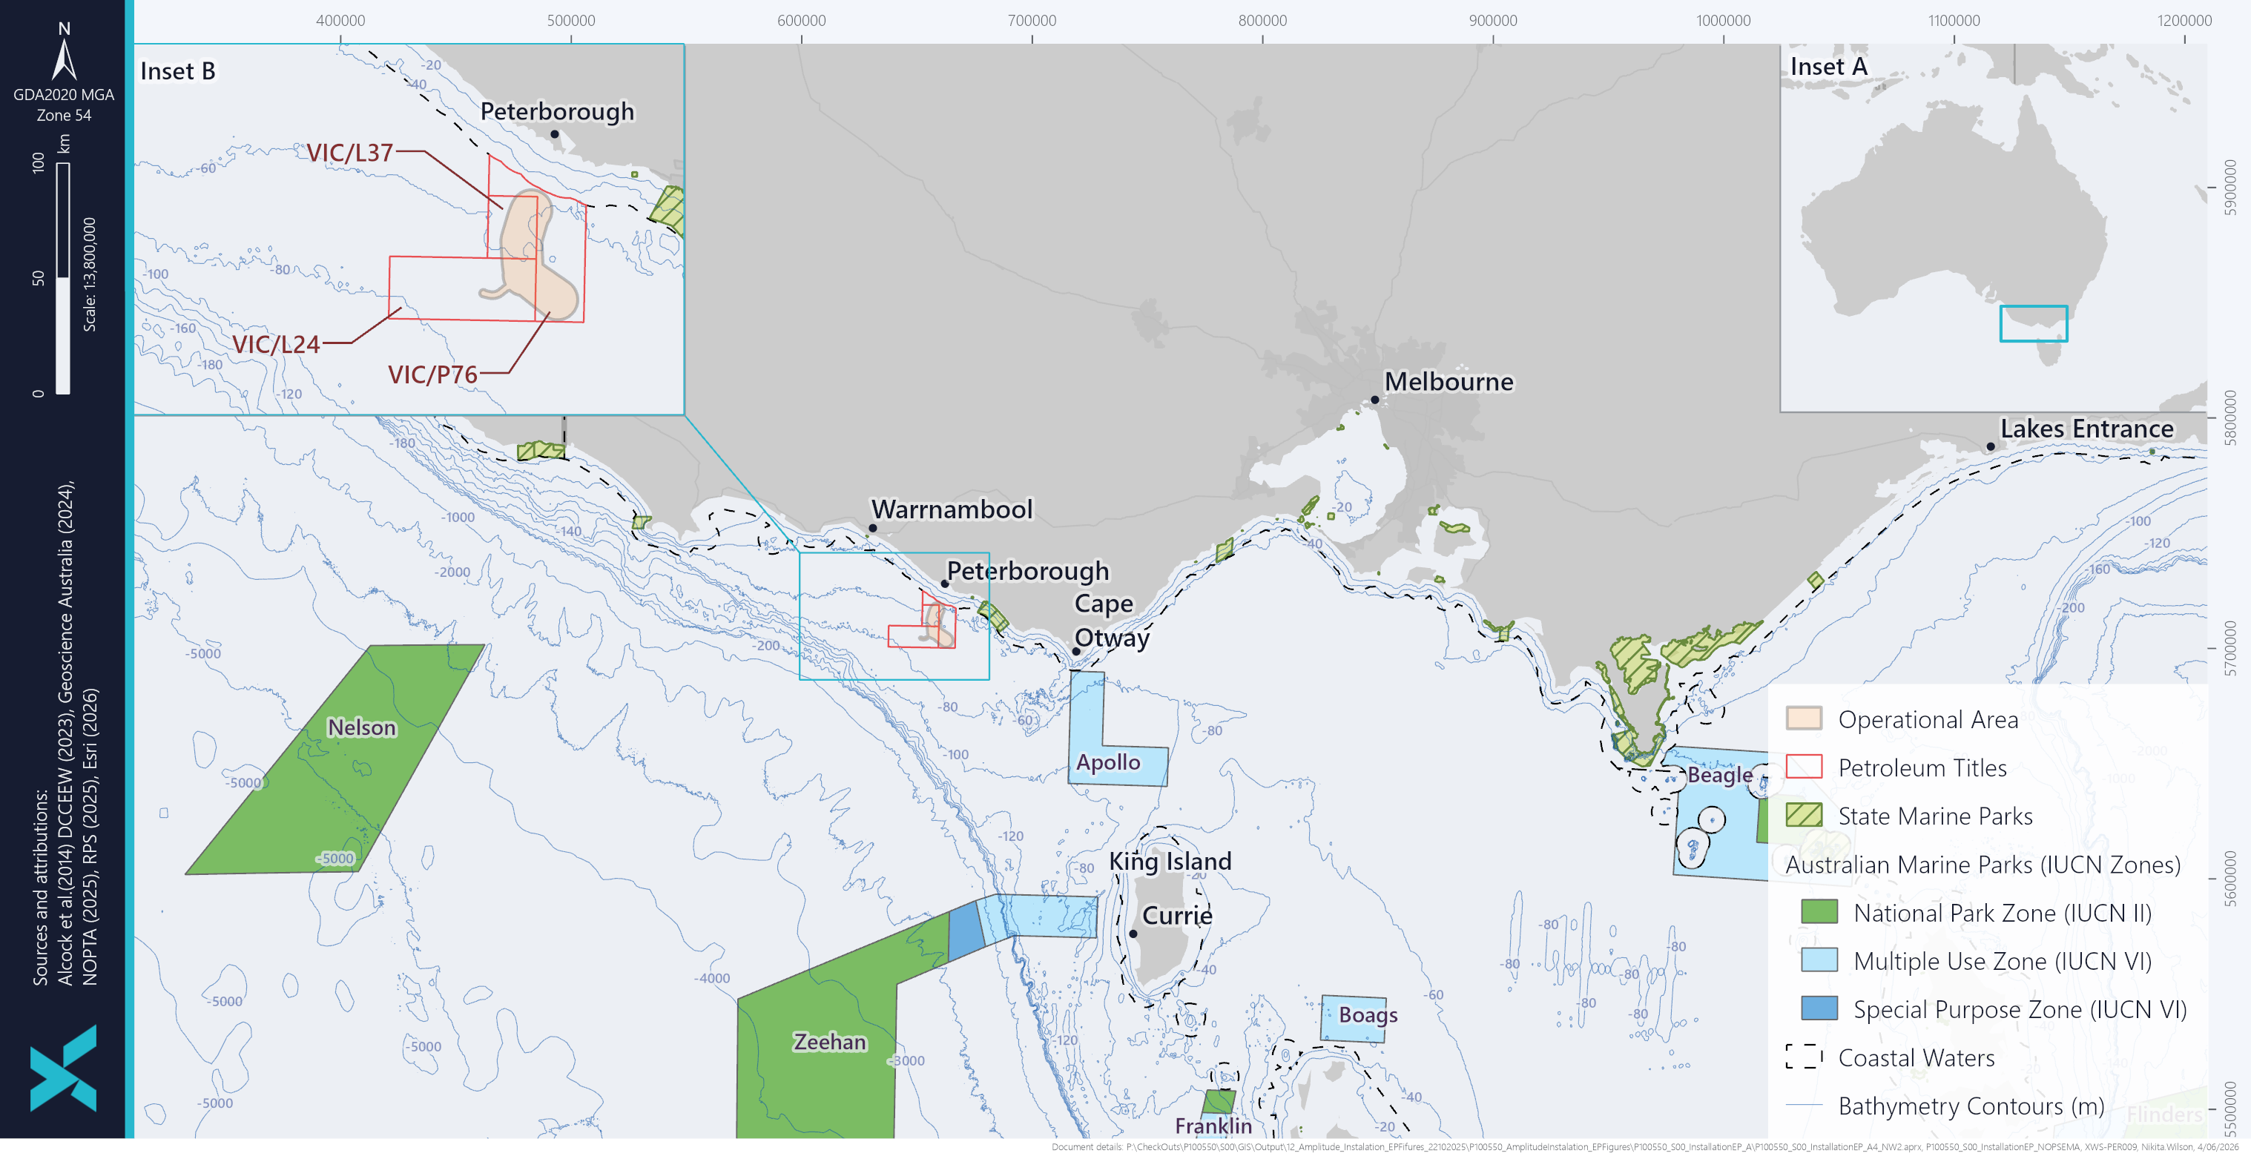Click the Lakes Entrance dot marker
This screenshot has width=2251, height=1156.
(1991, 446)
